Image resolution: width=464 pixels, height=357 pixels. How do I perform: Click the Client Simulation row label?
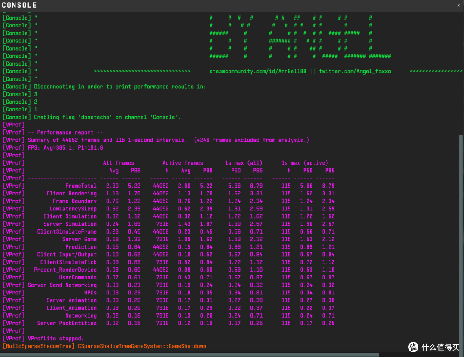click(70, 216)
